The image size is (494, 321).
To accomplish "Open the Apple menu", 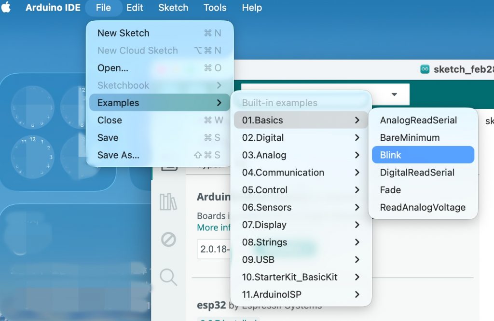I will point(6,8).
